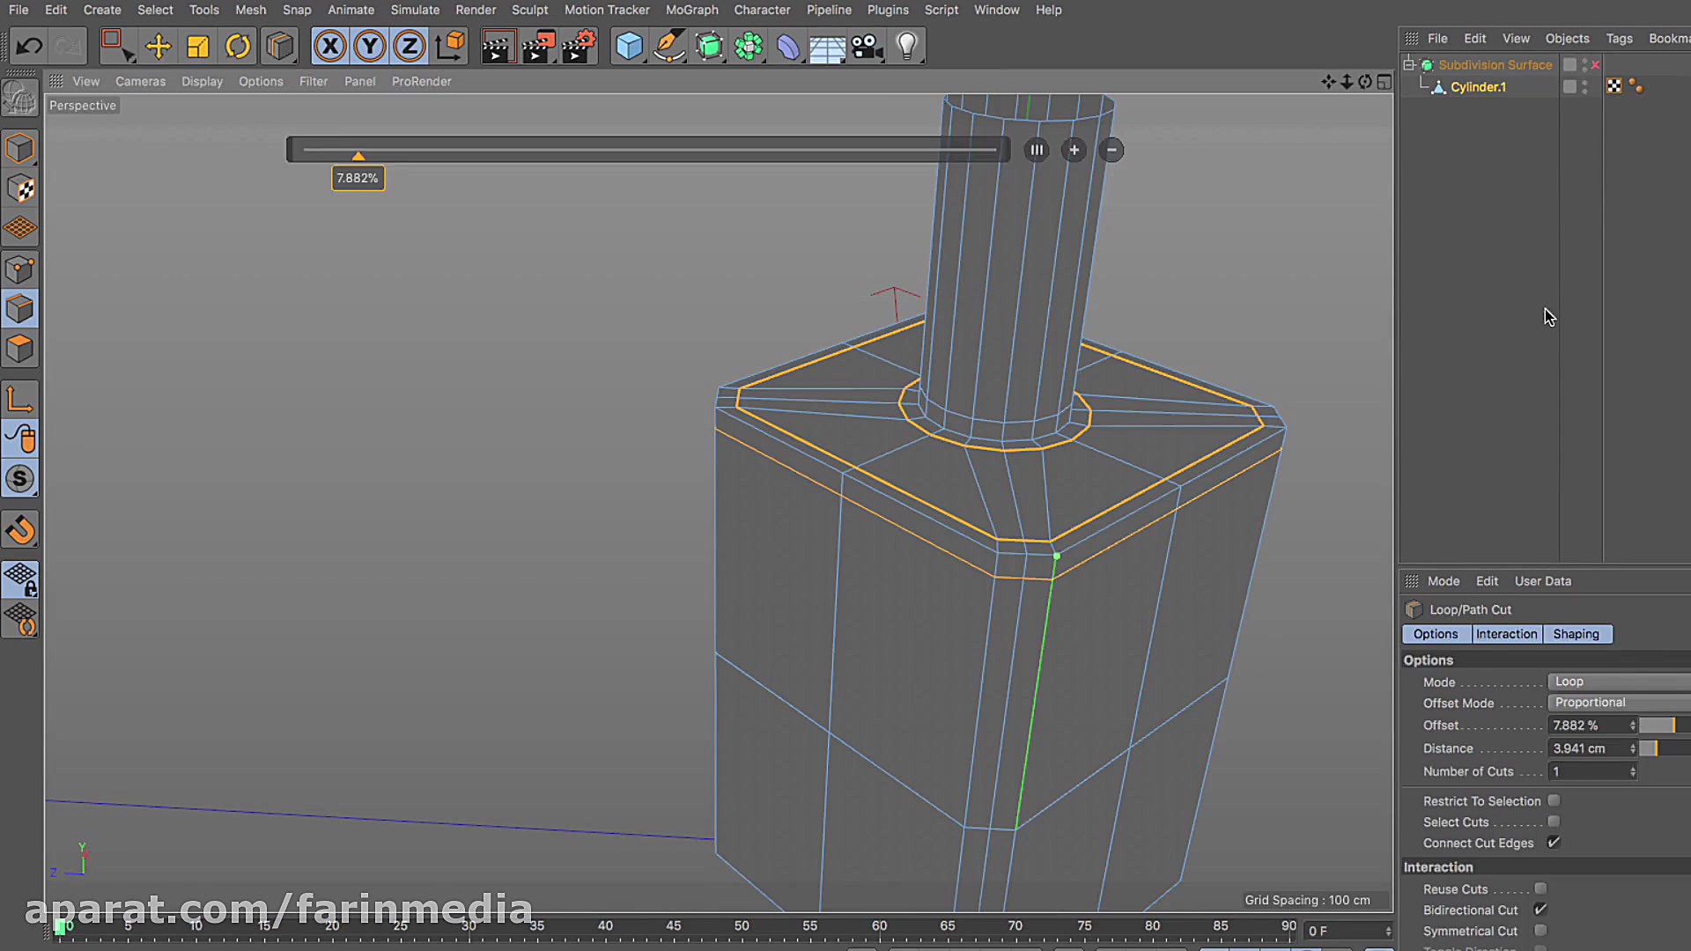Open the MoGraph menu

691,10
